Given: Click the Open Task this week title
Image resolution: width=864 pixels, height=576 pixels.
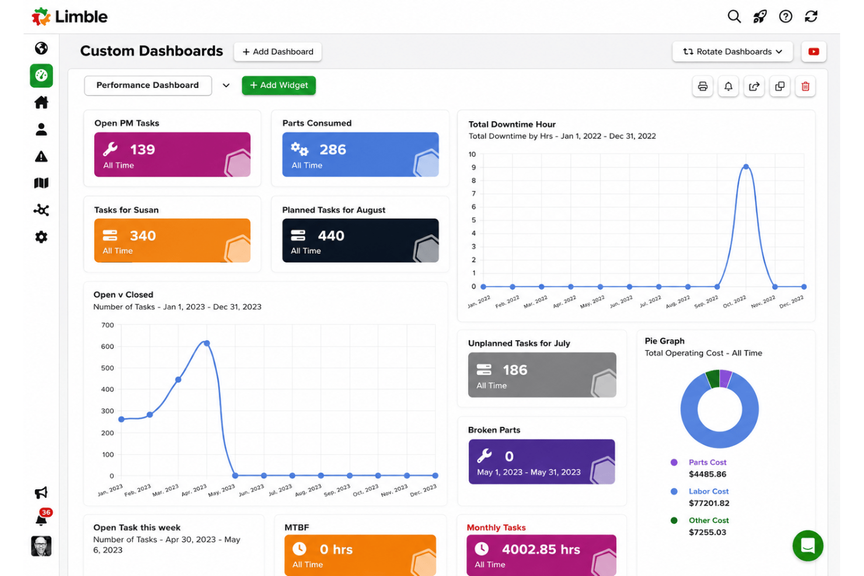Looking at the screenshot, I should point(137,528).
